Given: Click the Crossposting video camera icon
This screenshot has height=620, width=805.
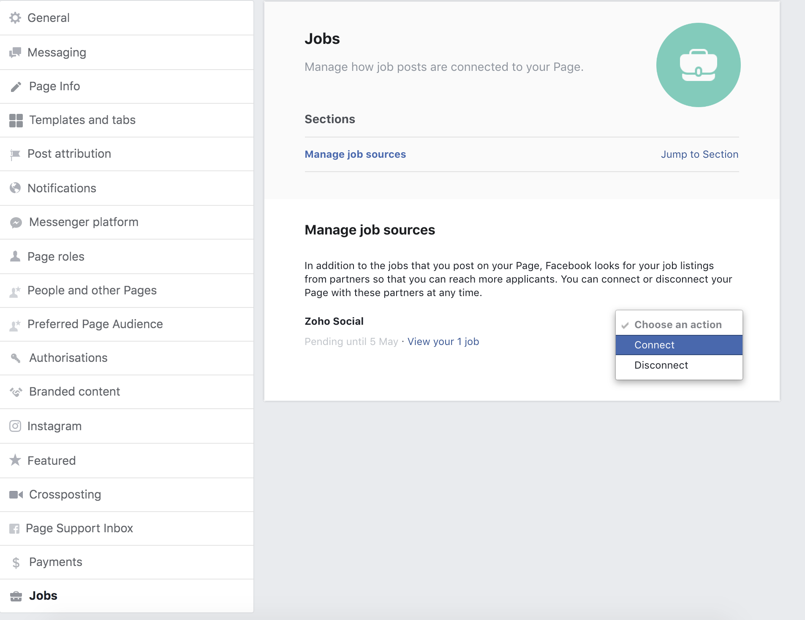Looking at the screenshot, I should coord(16,494).
